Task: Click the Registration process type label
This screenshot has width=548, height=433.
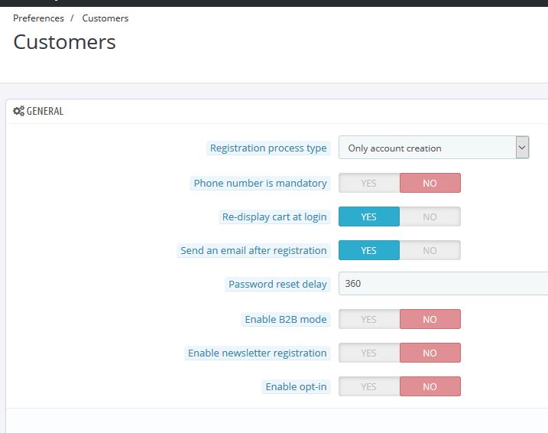Action: click(x=268, y=148)
